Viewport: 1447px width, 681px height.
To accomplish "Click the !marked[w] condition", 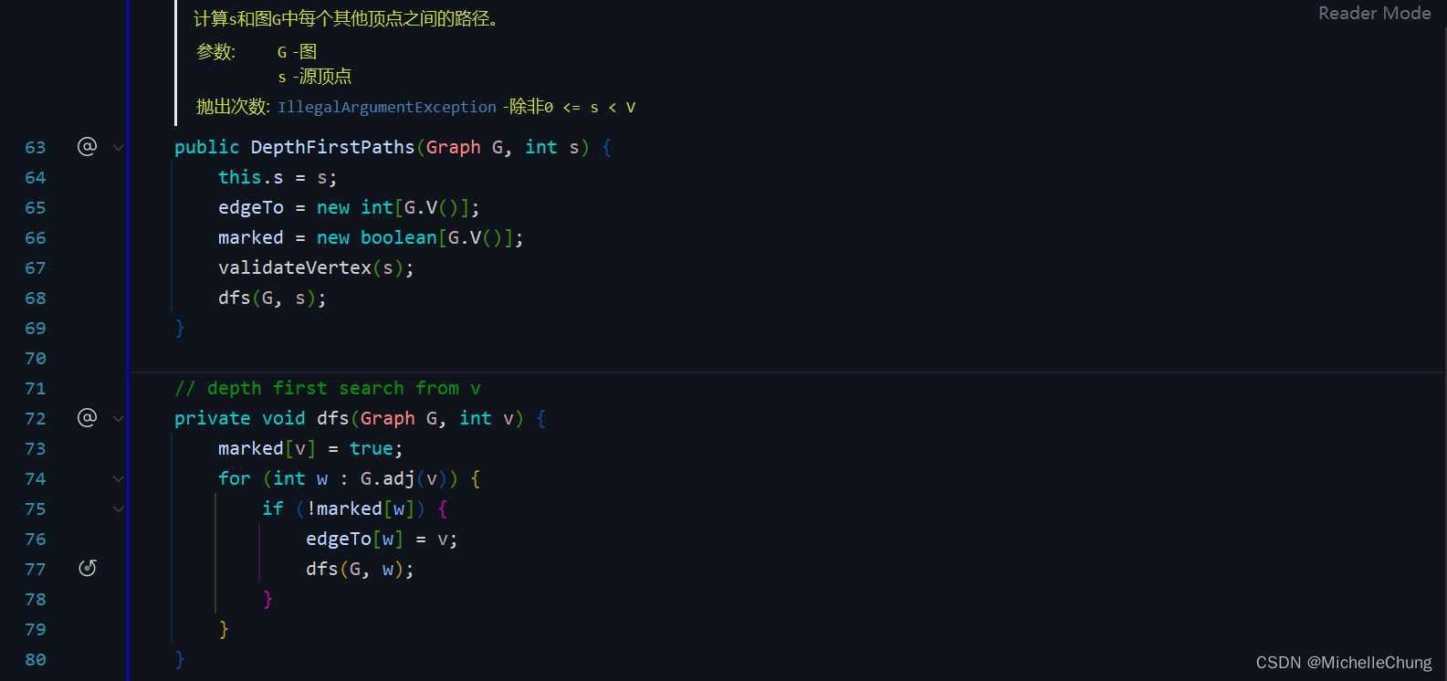I will (x=361, y=508).
